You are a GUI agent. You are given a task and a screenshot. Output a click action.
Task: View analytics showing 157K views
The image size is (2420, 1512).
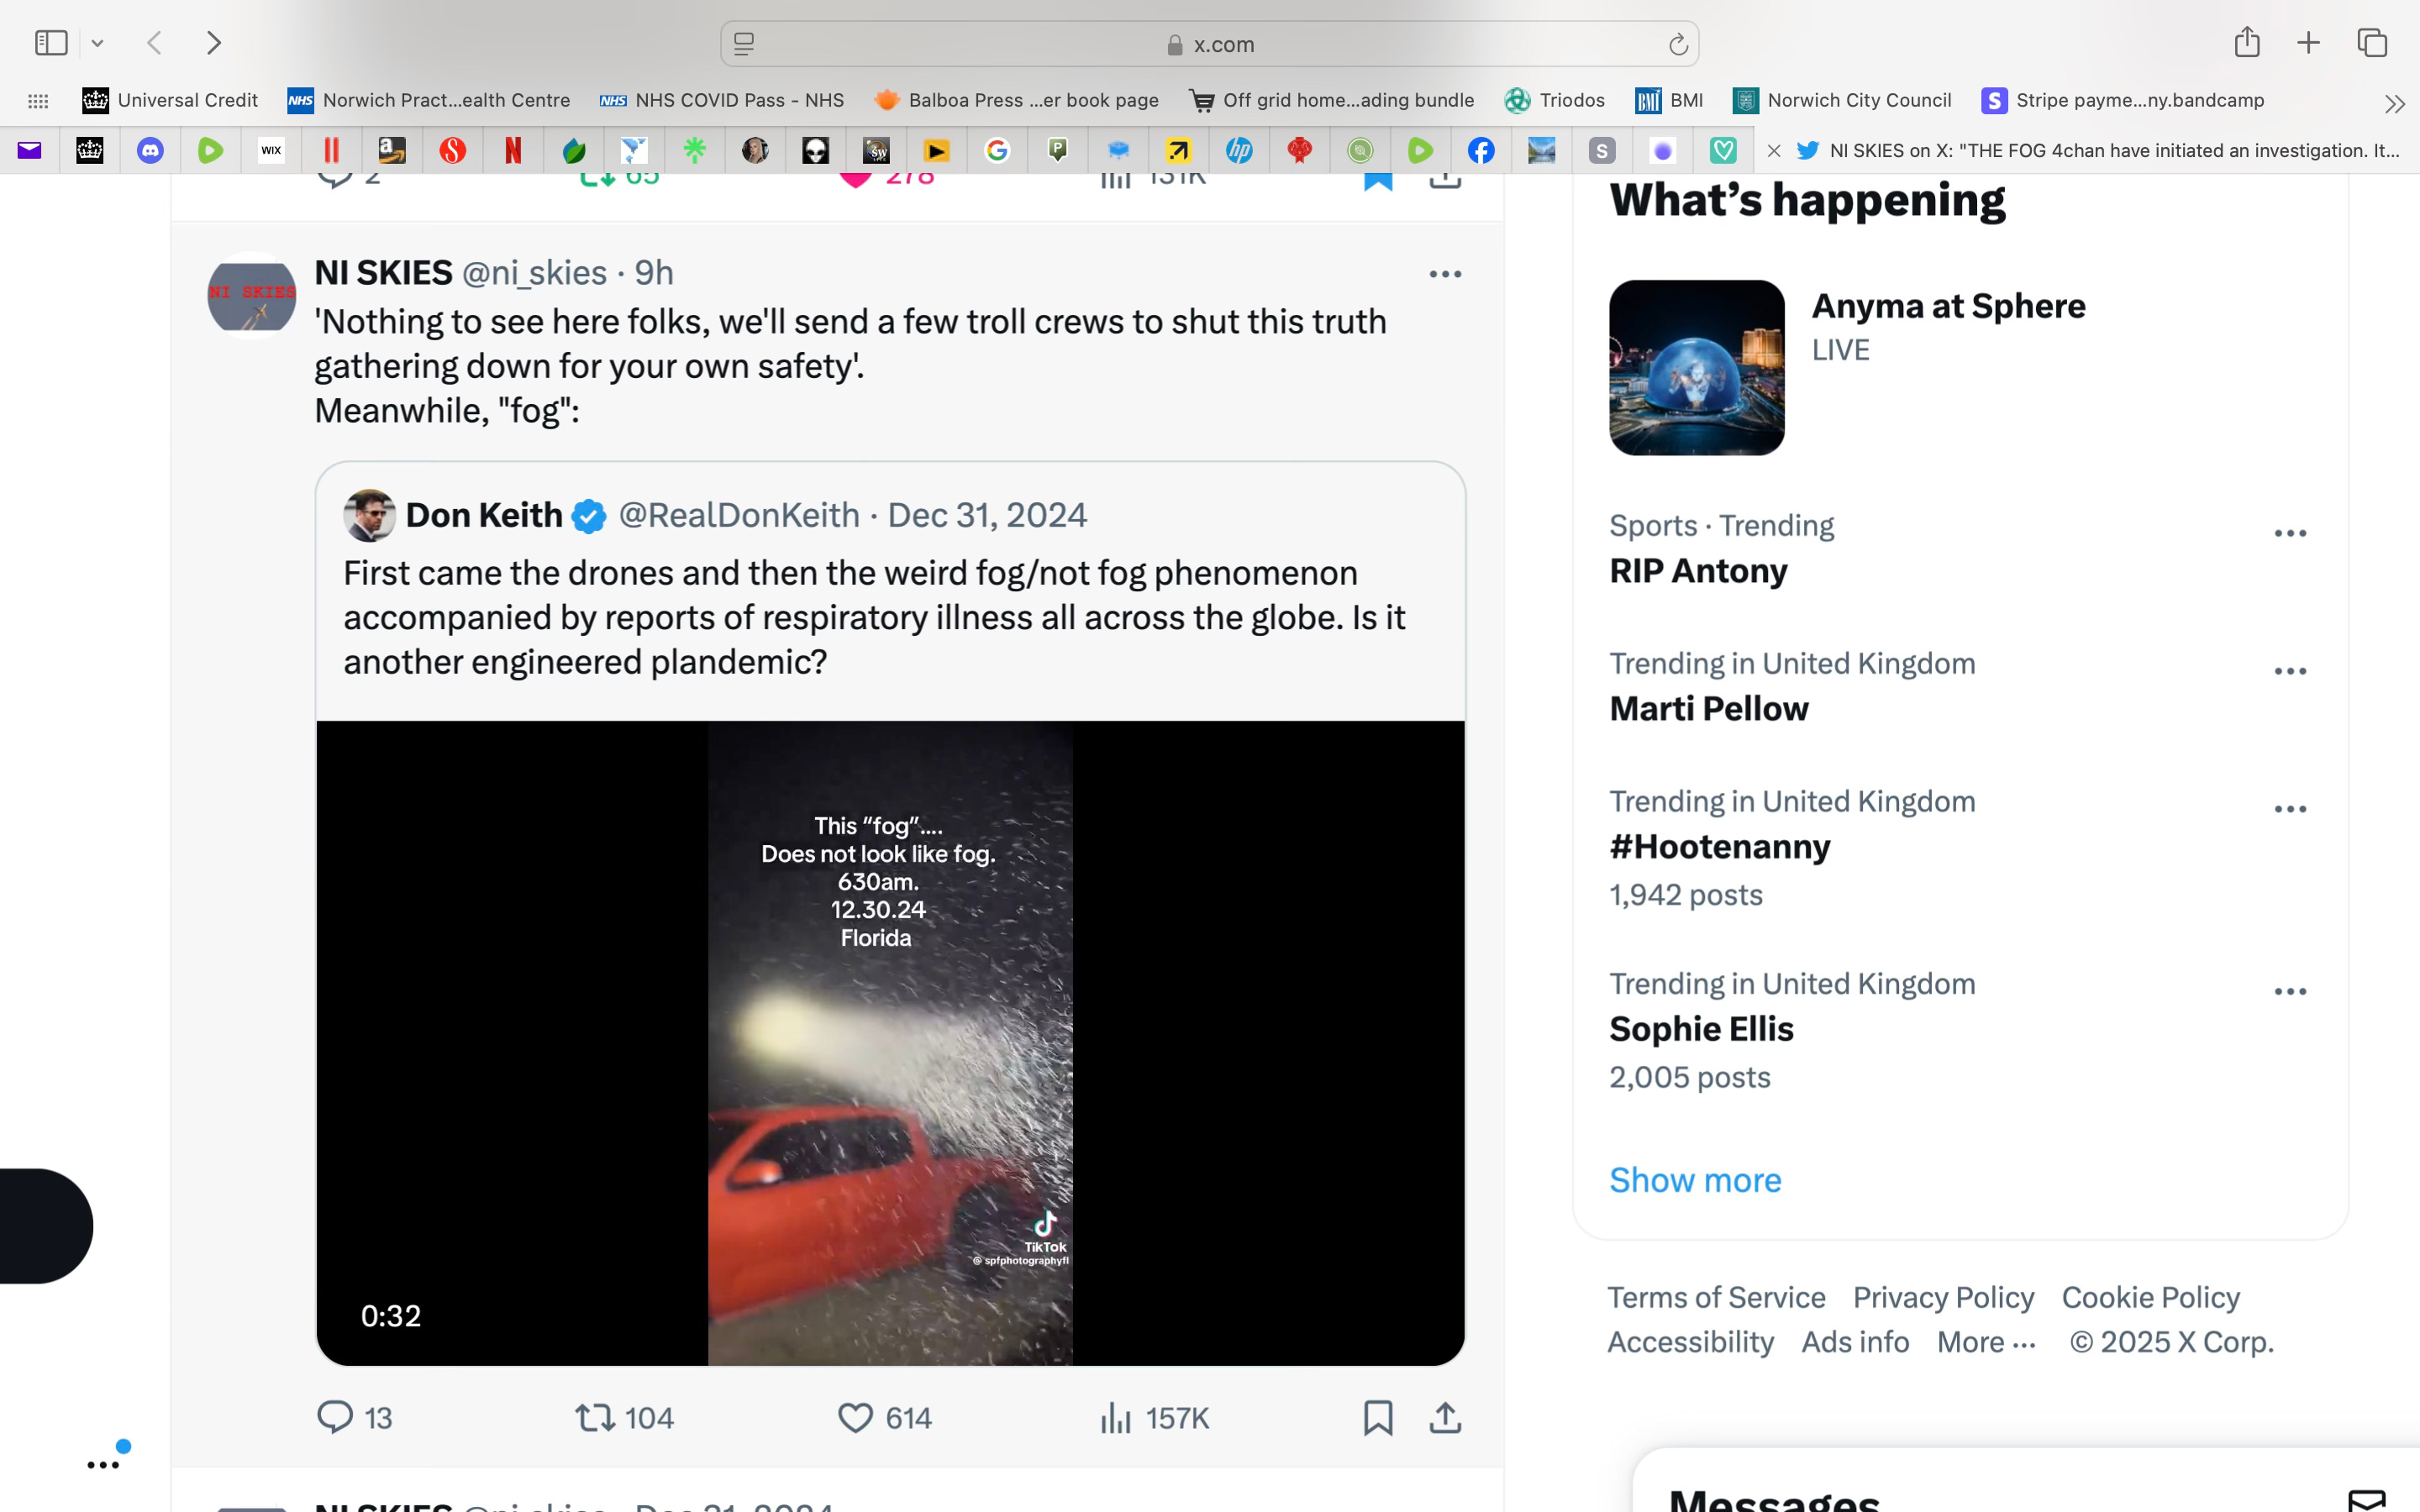(x=1154, y=1417)
